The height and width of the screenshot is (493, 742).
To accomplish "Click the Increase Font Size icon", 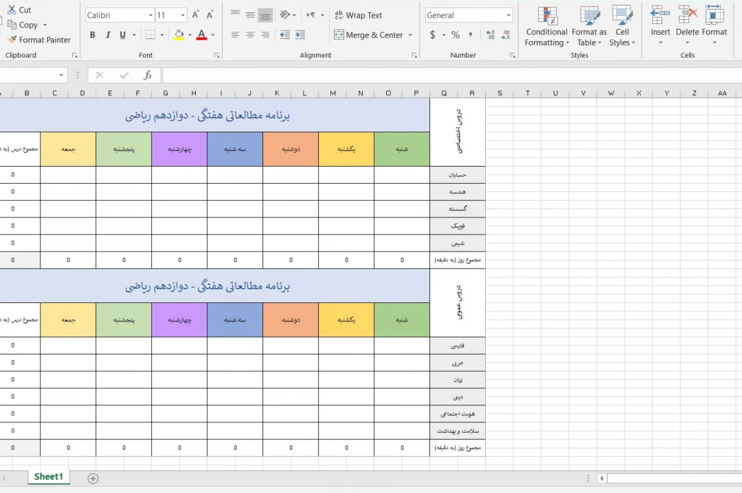I will pos(196,15).
